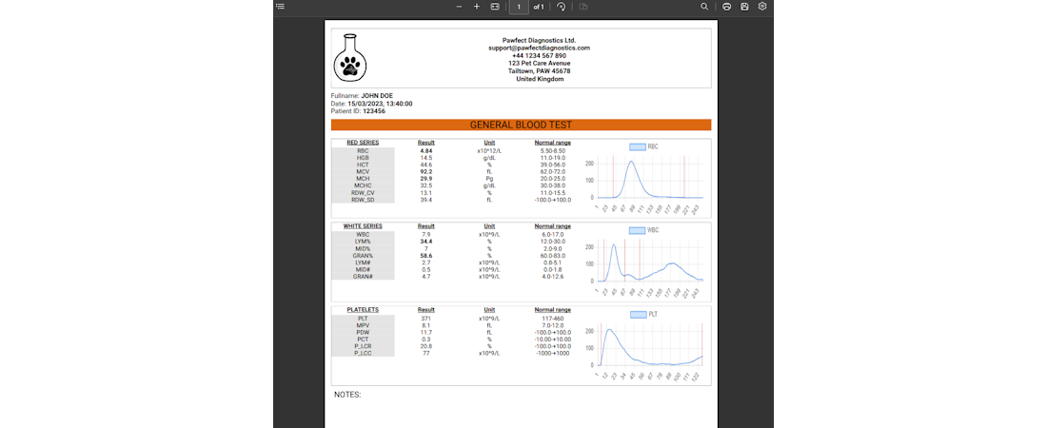The width and height of the screenshot is (1047, 428).
Task: Click the GENERAL BLOOD TEST banner
Action: 521,125
